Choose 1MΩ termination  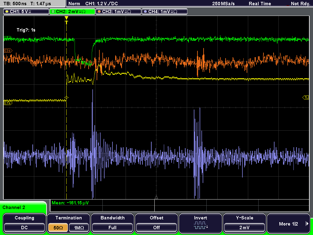79,228
